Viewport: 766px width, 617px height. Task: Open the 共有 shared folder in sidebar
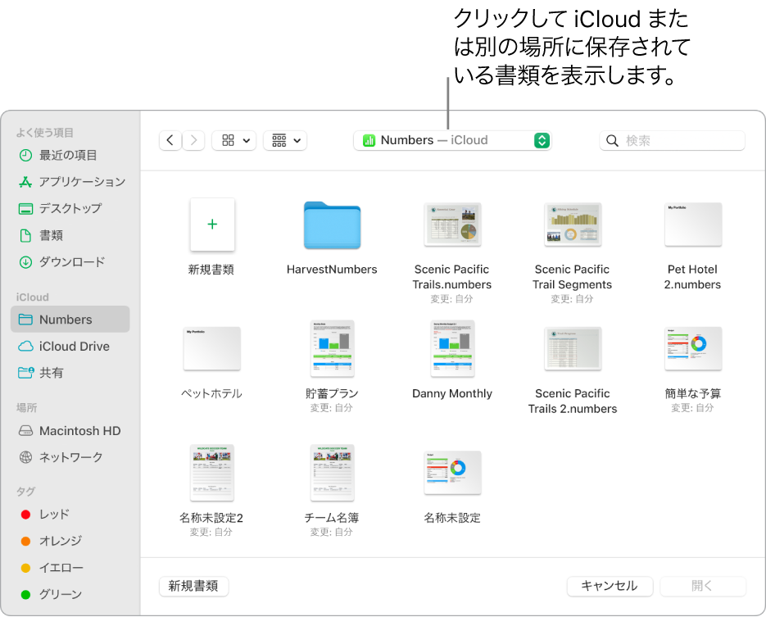70,373
